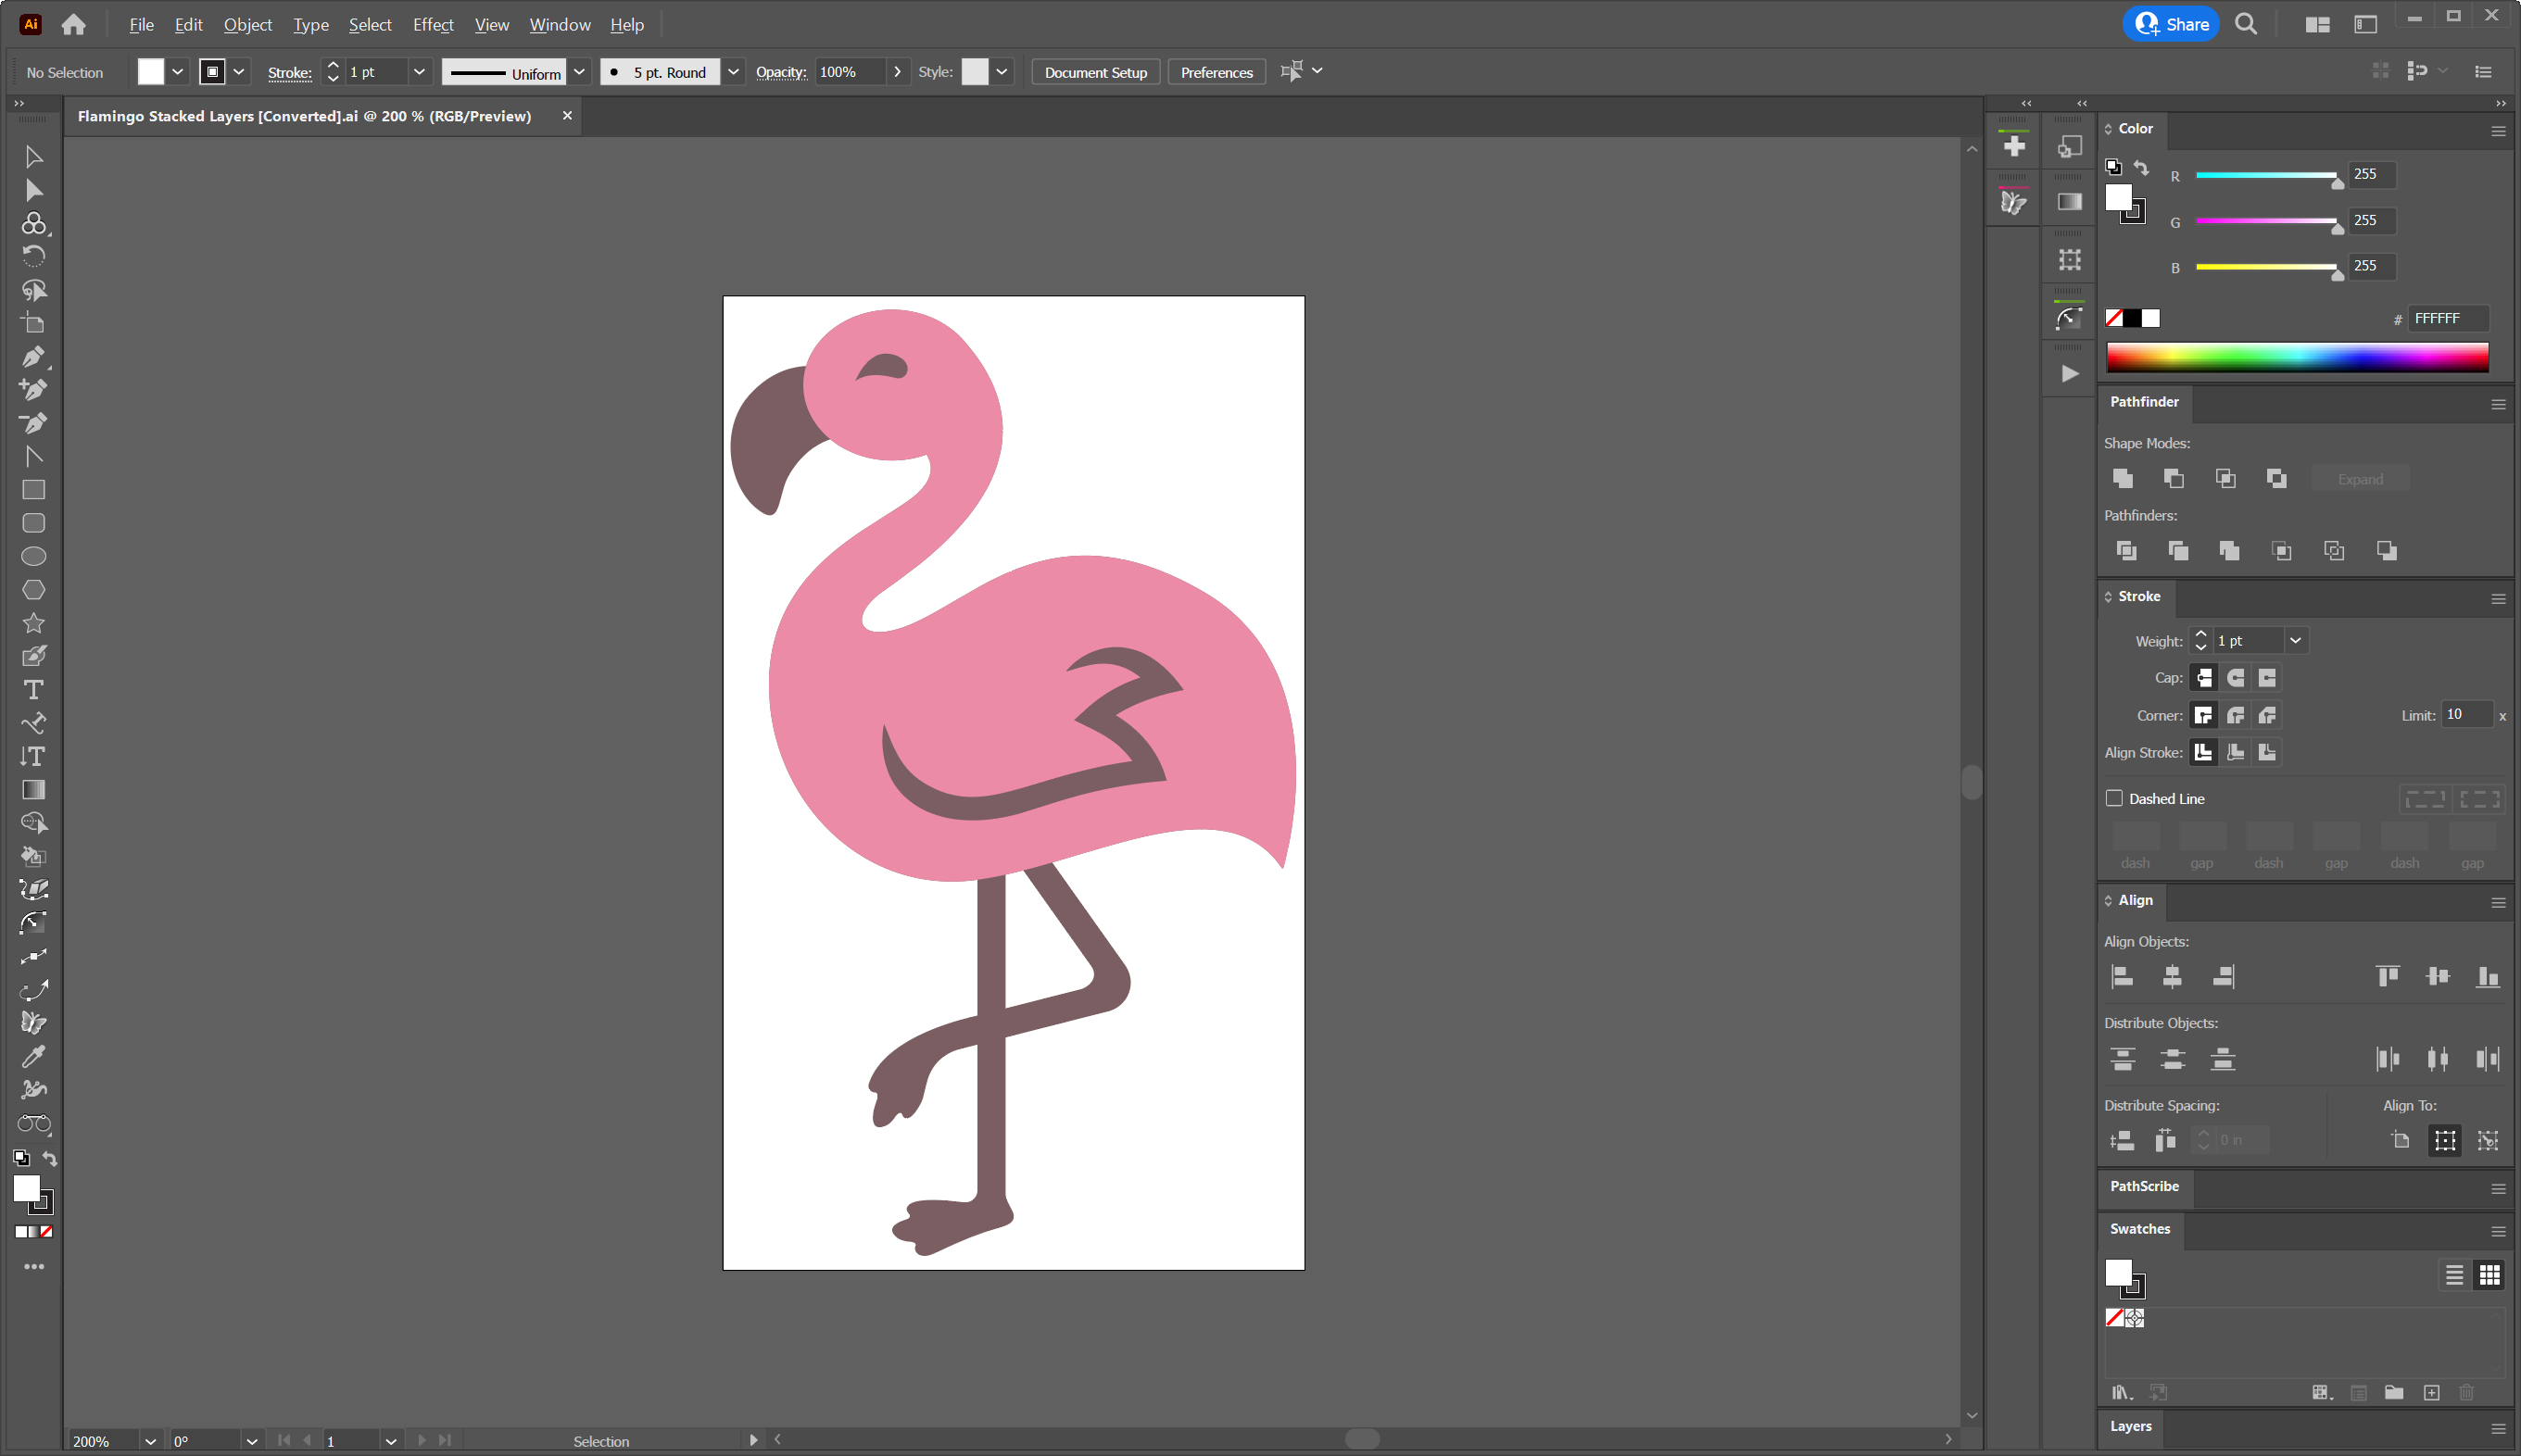Select the Ellipse tool
The height and width of the screenshot is (1456, 2521).
pos(33,556)
